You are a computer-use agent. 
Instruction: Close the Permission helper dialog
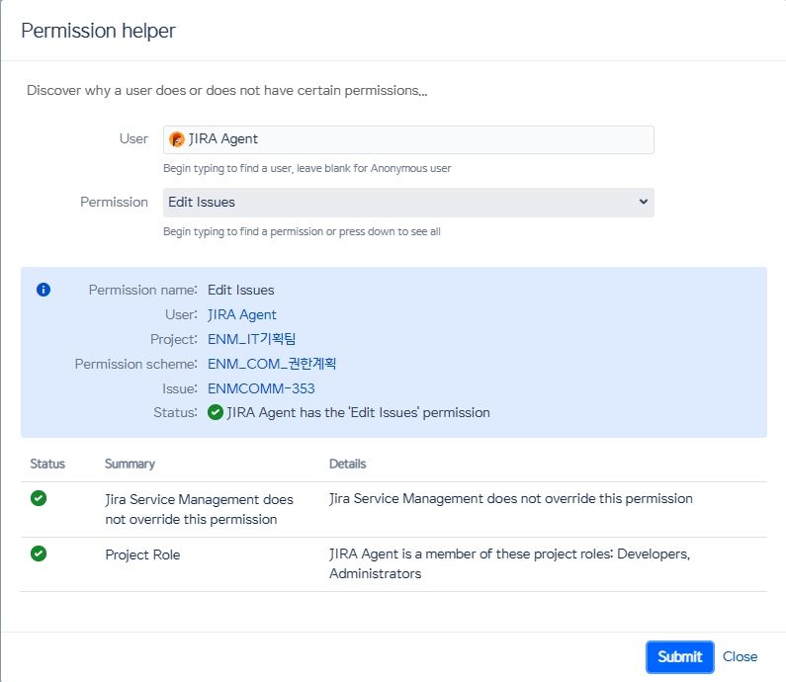coord(740,656)
